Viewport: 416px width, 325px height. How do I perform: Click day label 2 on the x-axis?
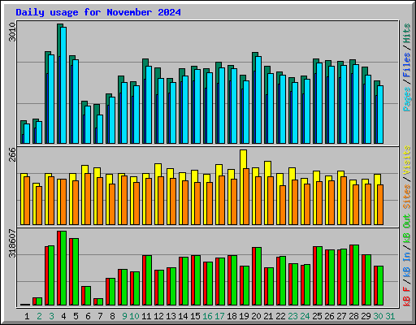[39, 316]
